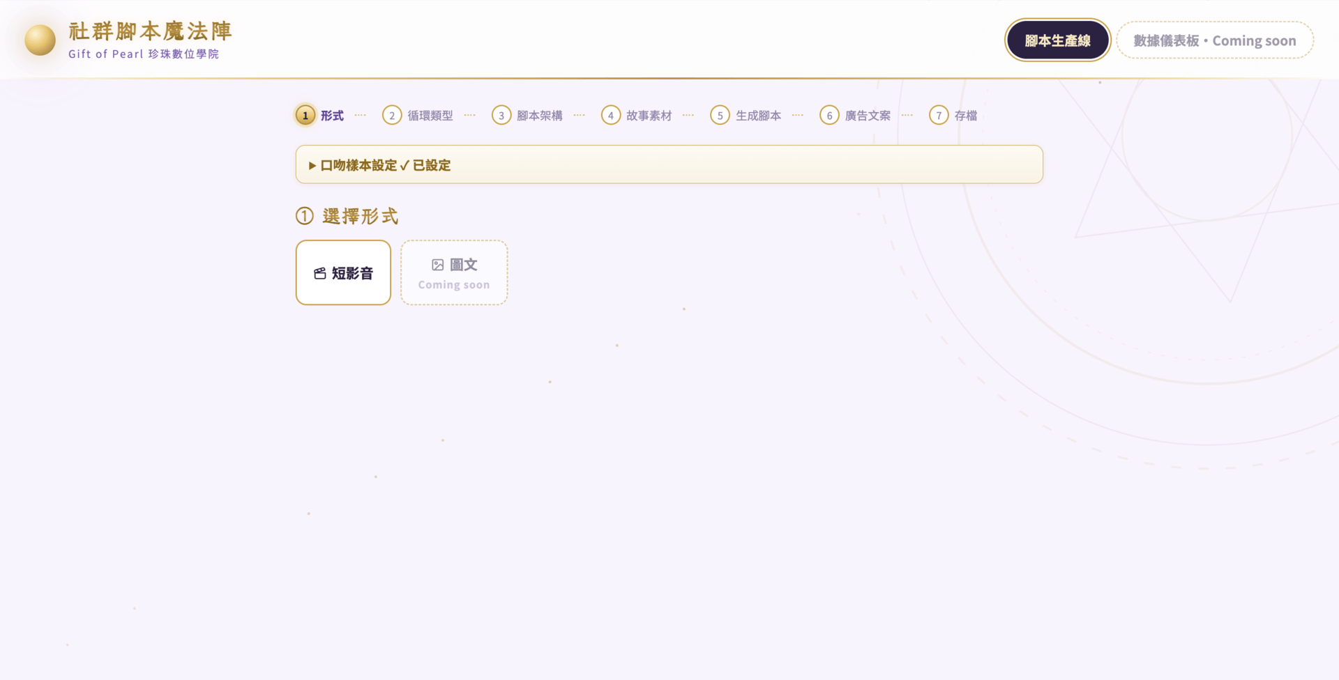Click step 6 number circle

(829, 116)
